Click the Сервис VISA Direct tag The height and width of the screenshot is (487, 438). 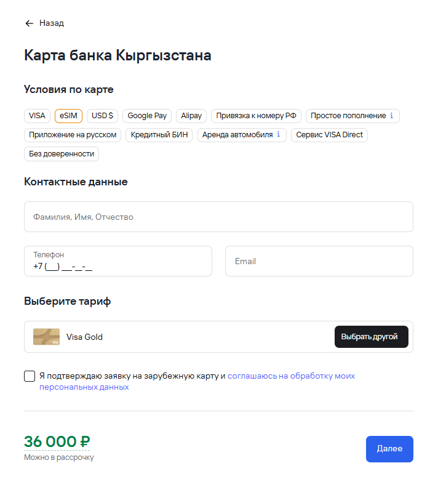point(329,135)
